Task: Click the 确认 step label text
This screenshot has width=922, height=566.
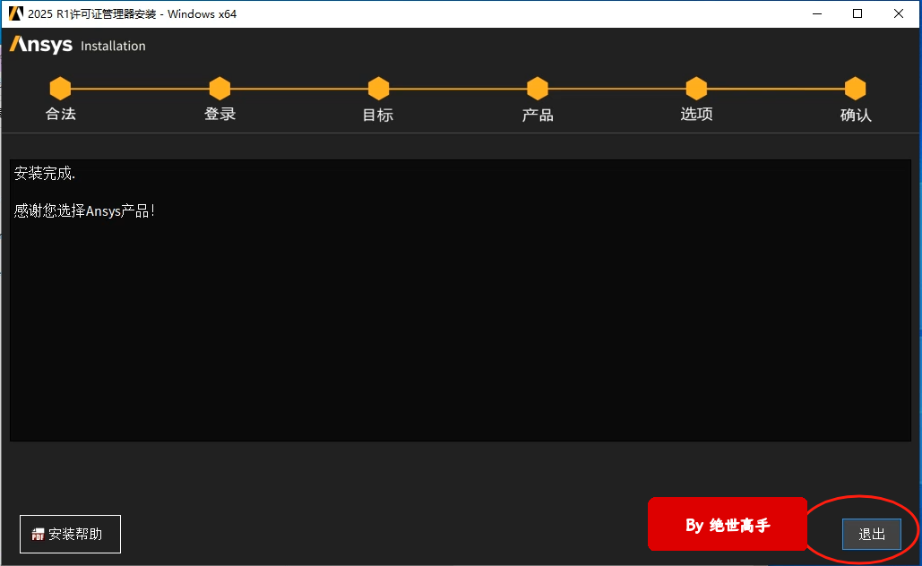Action: (856, 115)
